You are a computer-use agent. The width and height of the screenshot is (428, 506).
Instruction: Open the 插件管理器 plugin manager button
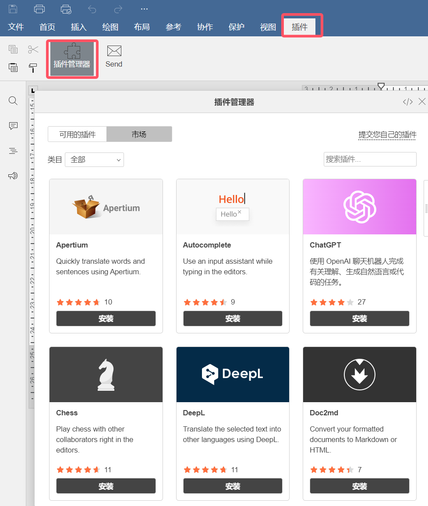[72, 59]
